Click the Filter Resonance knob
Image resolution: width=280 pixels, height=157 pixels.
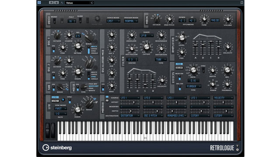click(x=161, y=35)
